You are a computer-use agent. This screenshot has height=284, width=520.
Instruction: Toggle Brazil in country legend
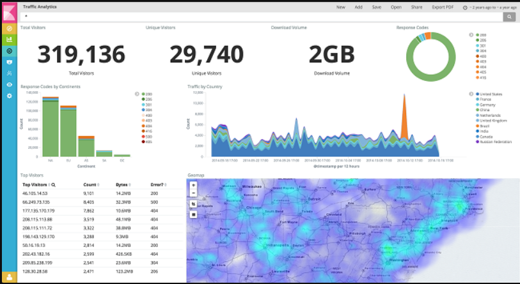(x=482, y=126)
